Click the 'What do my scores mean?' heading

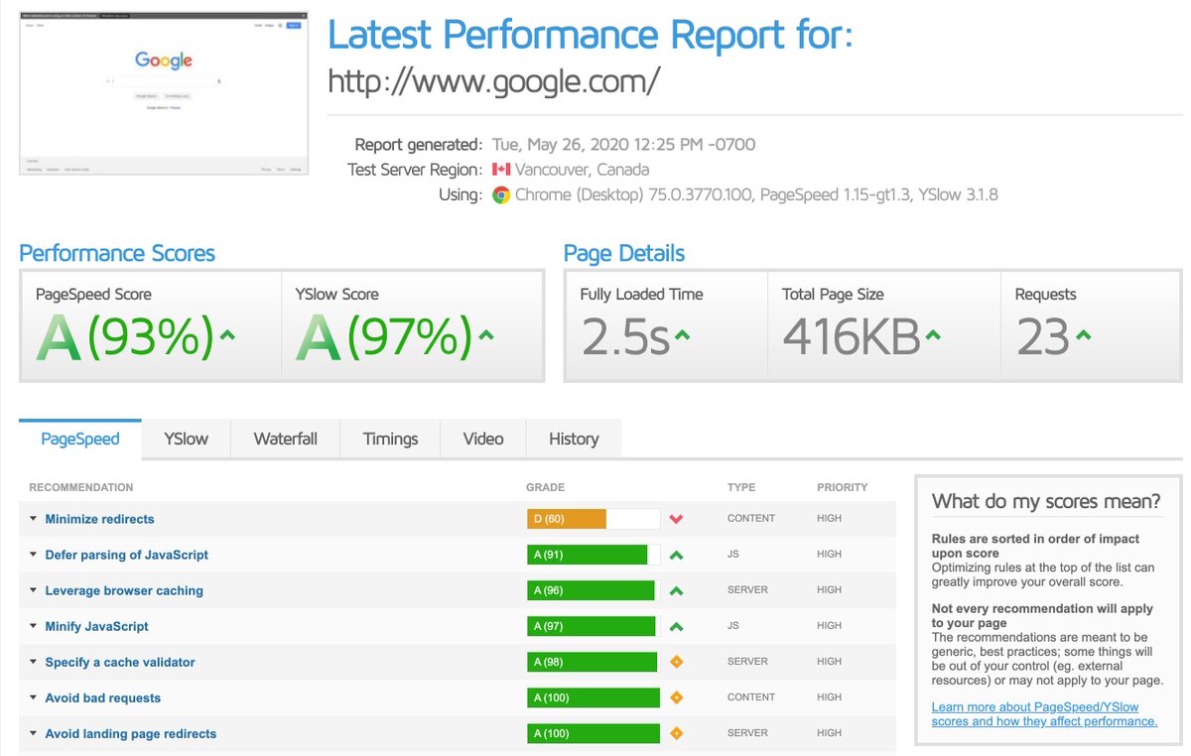1046,502
